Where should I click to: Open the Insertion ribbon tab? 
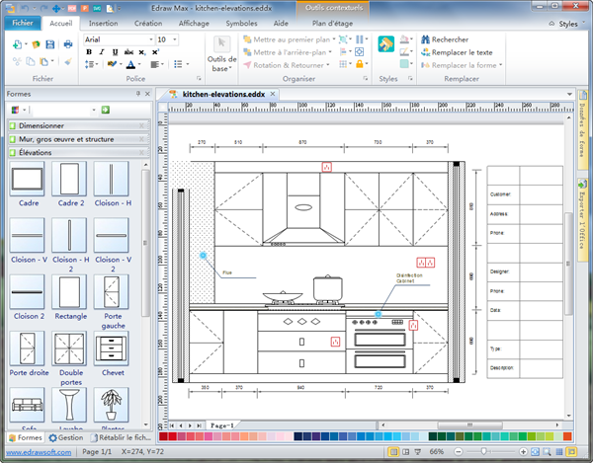point(102,22)
